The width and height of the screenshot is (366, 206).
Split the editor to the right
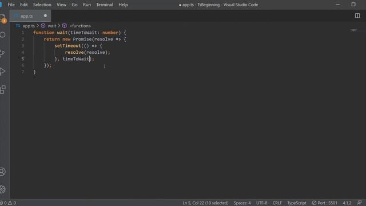coord(357,15)
